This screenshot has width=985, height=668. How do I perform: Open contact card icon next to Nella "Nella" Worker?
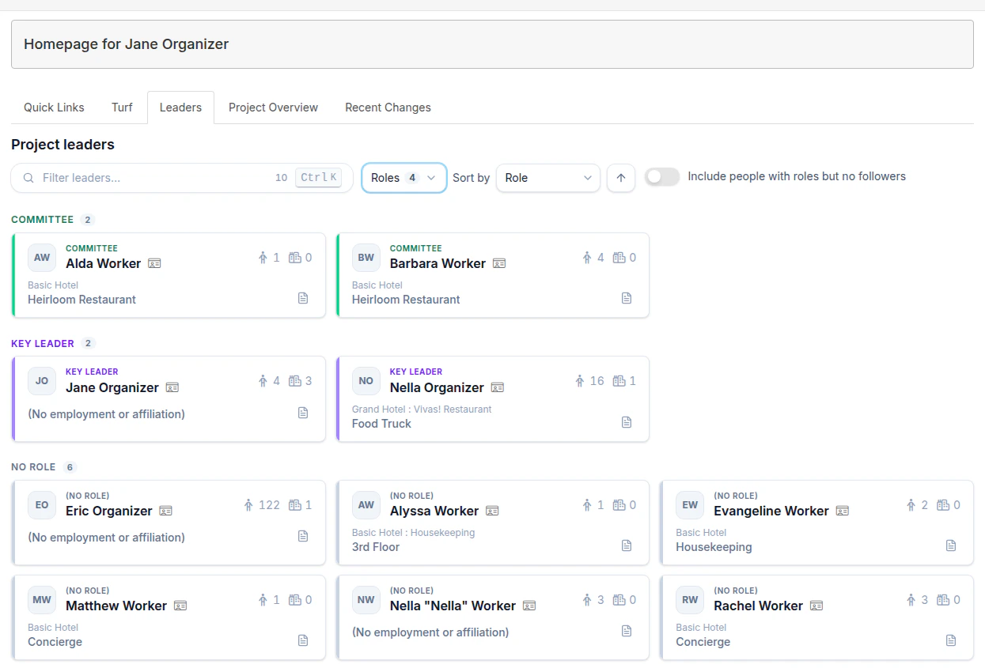click(529, 606)
